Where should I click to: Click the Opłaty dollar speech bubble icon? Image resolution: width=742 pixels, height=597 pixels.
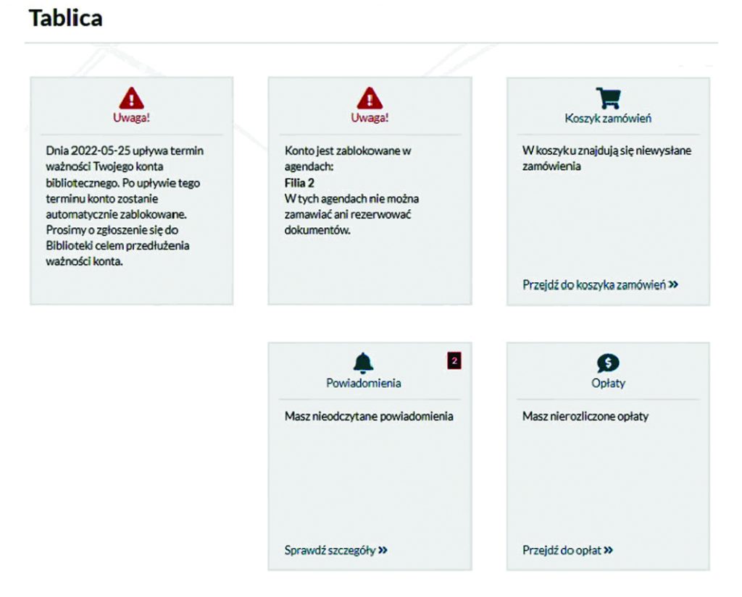pyautogui.click(x=608, y=364)
